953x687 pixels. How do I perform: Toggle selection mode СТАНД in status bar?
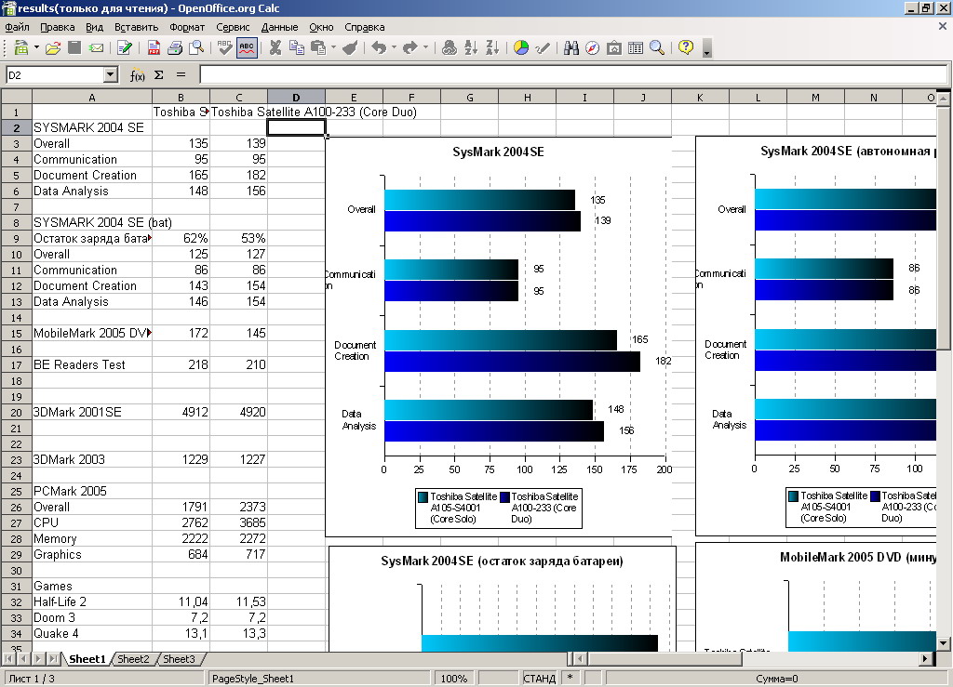539,679
